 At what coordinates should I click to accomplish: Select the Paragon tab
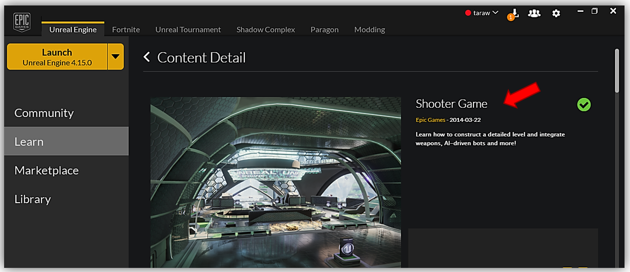coord(324,30)
